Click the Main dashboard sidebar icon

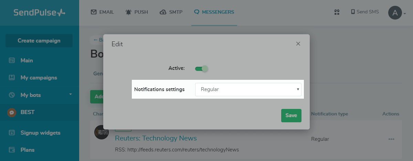pos(12,61)
